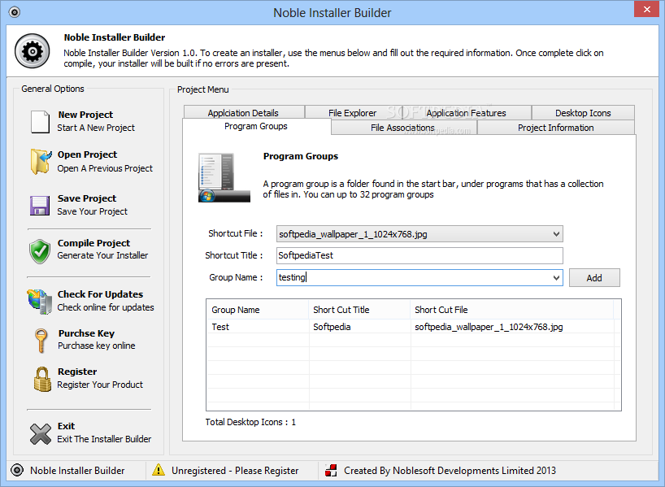Screen dimensions: 665x487
Task: Click the Open Project folder icon
Action: pyautogui.click(x=41, y=162)
